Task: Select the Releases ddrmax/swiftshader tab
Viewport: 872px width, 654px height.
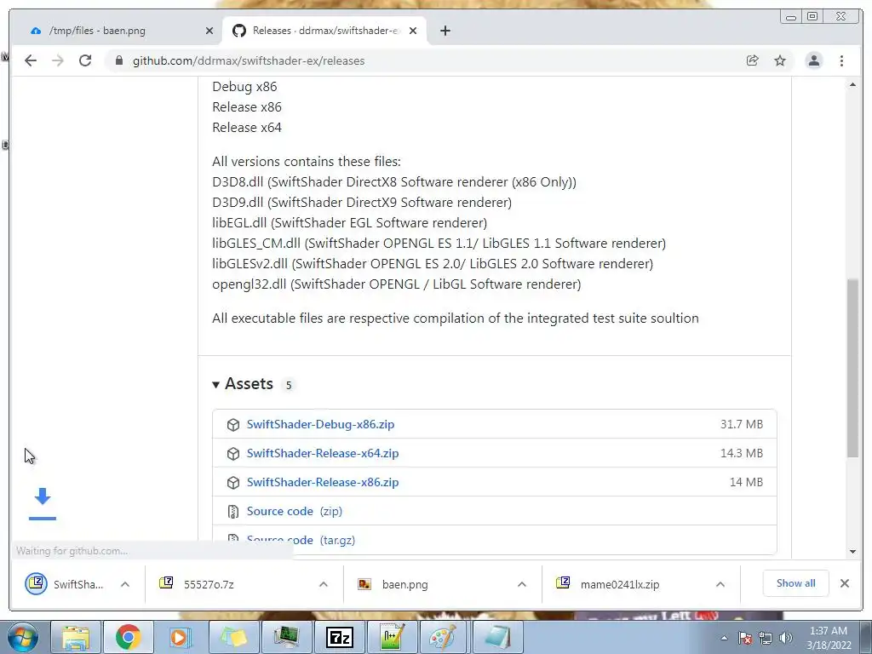Action: click(x=326, y=31)
